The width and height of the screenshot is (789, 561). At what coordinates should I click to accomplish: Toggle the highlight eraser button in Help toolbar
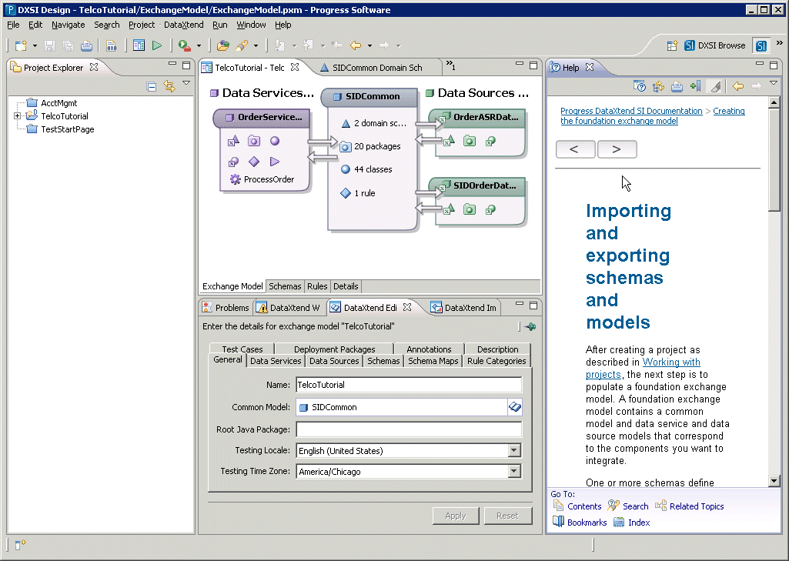[714, 86]
